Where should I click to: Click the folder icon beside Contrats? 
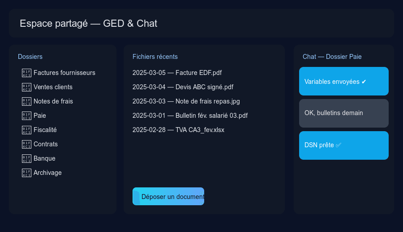(26, 144)
